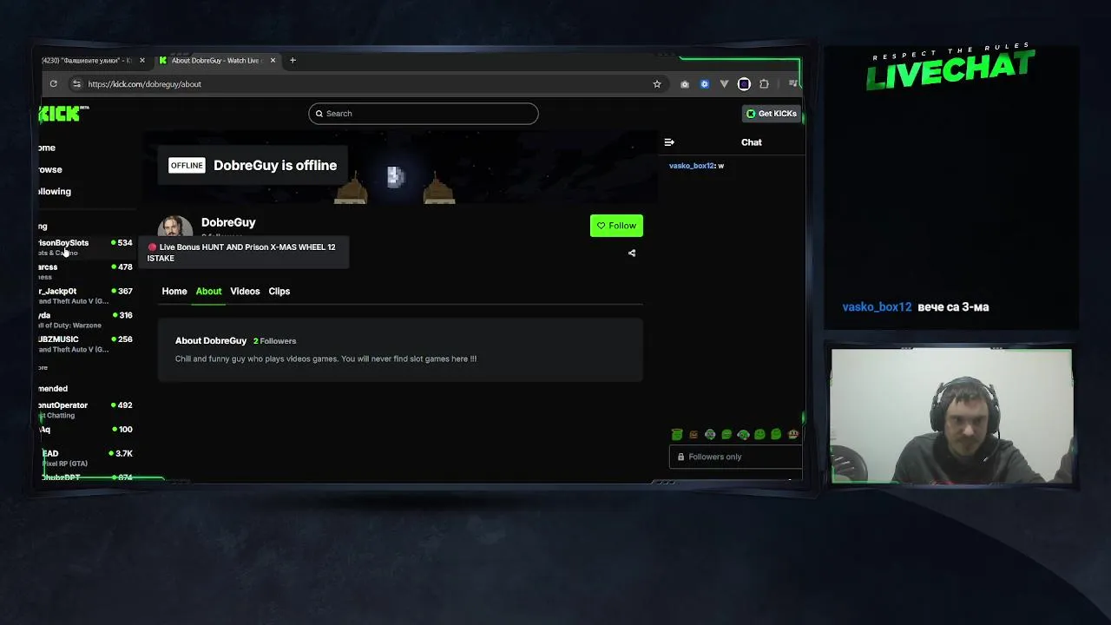1111x625 pixels.
Task: Close the "About DobreGuy" browser tab
Action: [x=273, y=61]
